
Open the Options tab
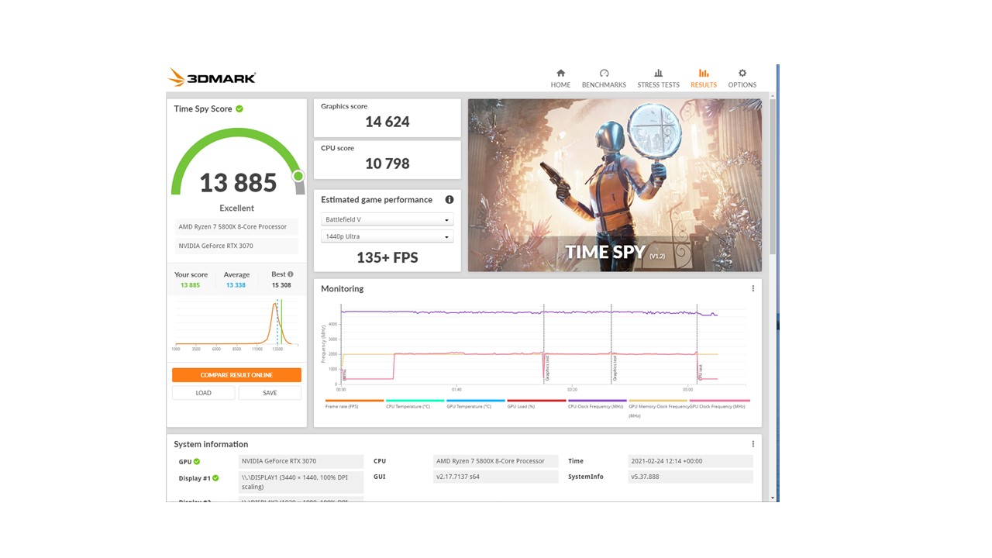(x=742, y=78)
